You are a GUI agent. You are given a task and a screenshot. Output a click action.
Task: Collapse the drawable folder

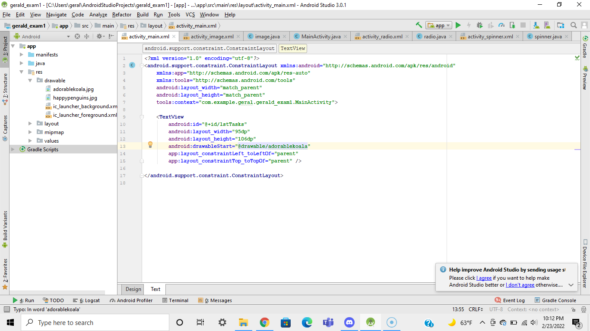pos(30,81)
